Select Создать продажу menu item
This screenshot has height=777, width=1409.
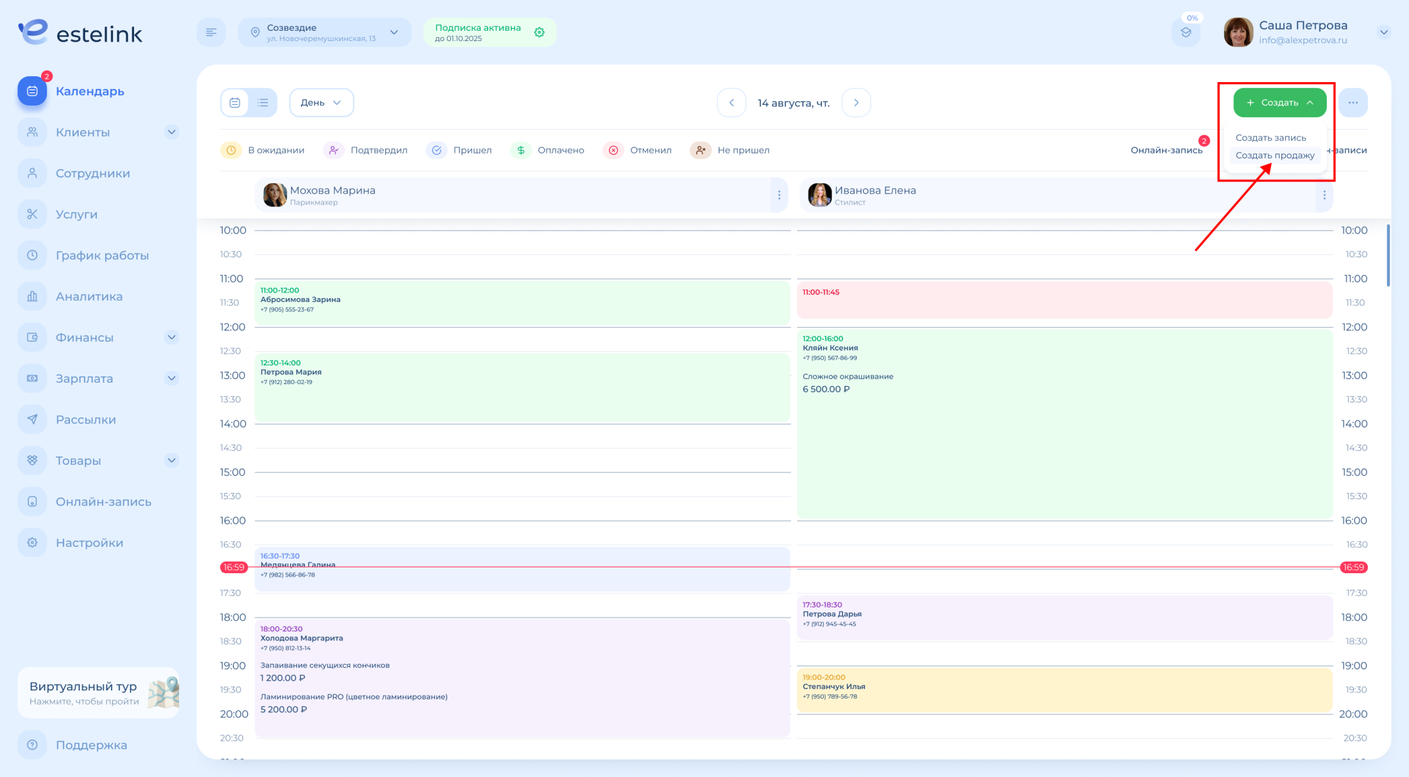(x=1274, y=155)
